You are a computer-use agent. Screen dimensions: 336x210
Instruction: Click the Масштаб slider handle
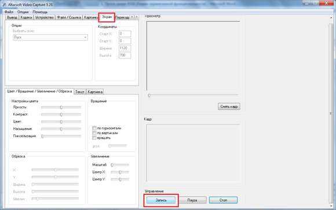[112, 165]
